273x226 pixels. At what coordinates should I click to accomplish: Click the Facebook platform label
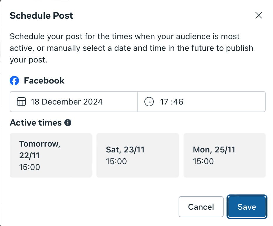[x=44, y=81]
